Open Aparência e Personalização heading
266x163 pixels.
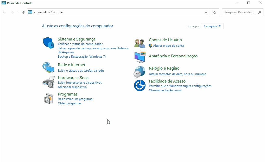pyautogui.click(x=173, y=56)
